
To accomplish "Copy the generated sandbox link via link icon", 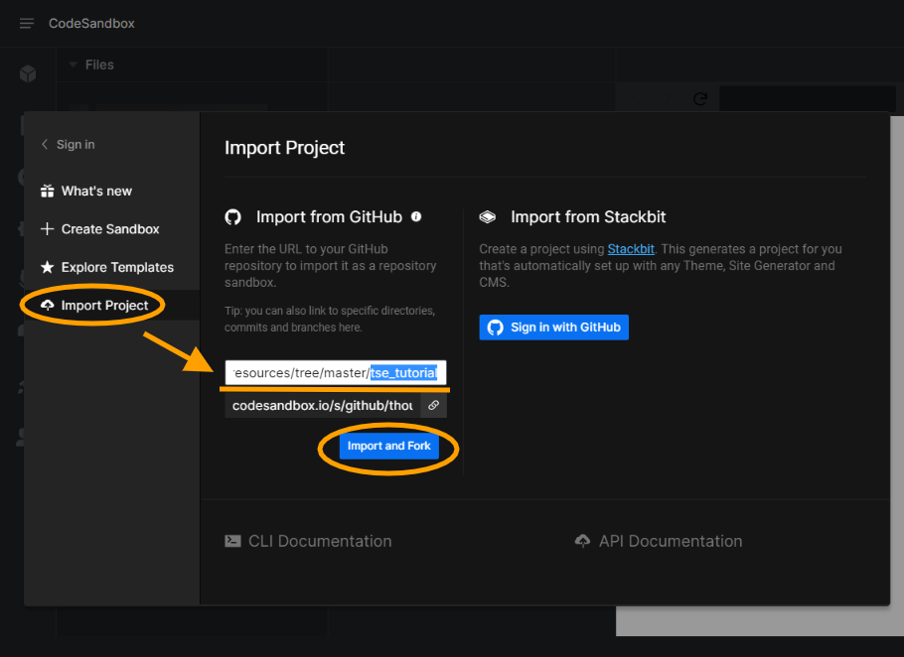I will pos(433,406).
